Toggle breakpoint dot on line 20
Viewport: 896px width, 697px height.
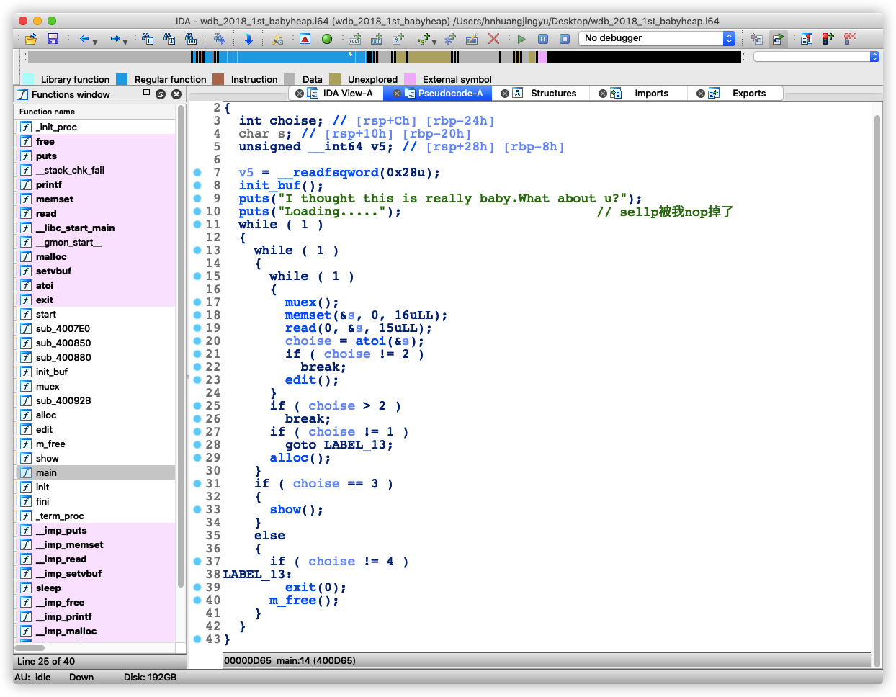197,341
